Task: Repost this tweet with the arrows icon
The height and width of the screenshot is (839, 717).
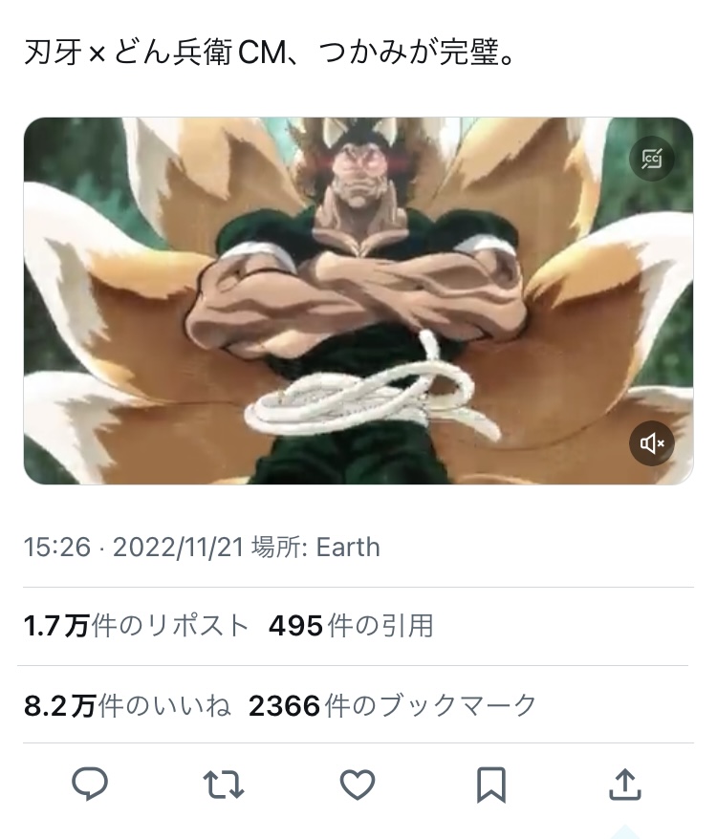Action: coord(224,785)
